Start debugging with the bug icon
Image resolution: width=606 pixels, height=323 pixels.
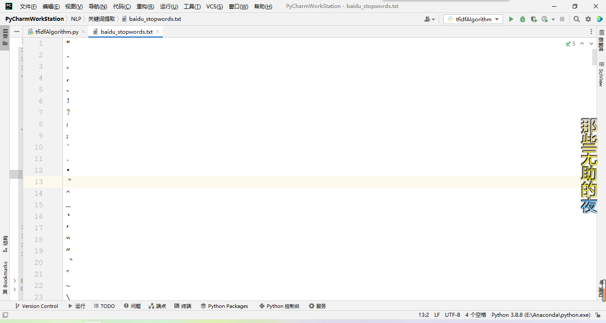[x=523, y=19]
